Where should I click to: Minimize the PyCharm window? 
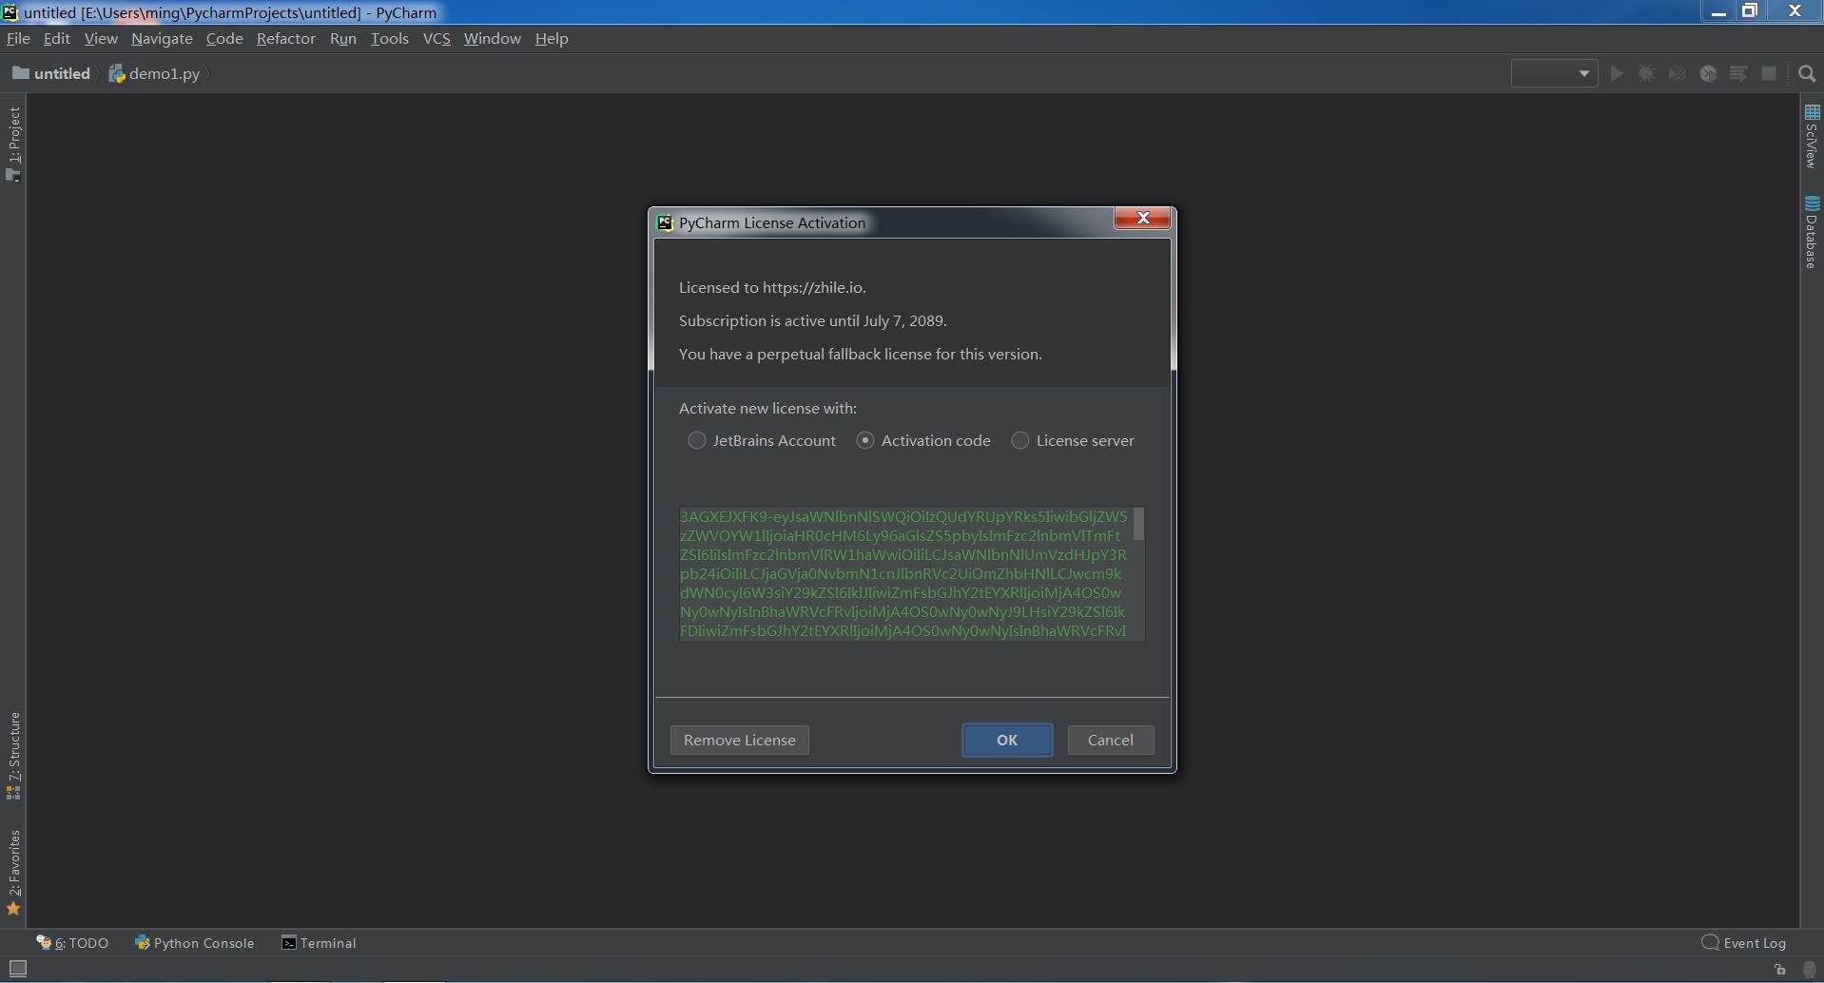point(1718,11)
